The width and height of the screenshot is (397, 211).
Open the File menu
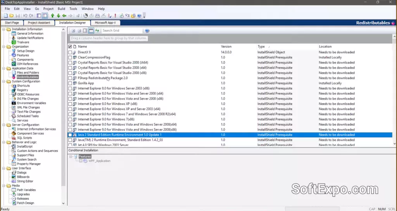tap(7, 9)
